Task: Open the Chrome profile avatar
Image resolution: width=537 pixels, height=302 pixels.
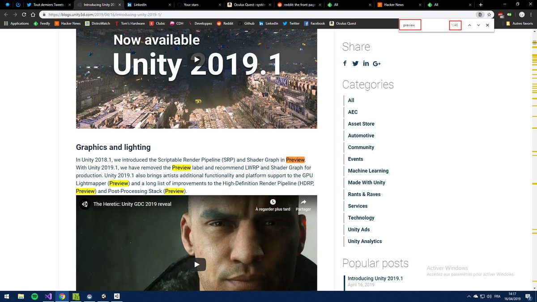Action: (x=522, y=14)
